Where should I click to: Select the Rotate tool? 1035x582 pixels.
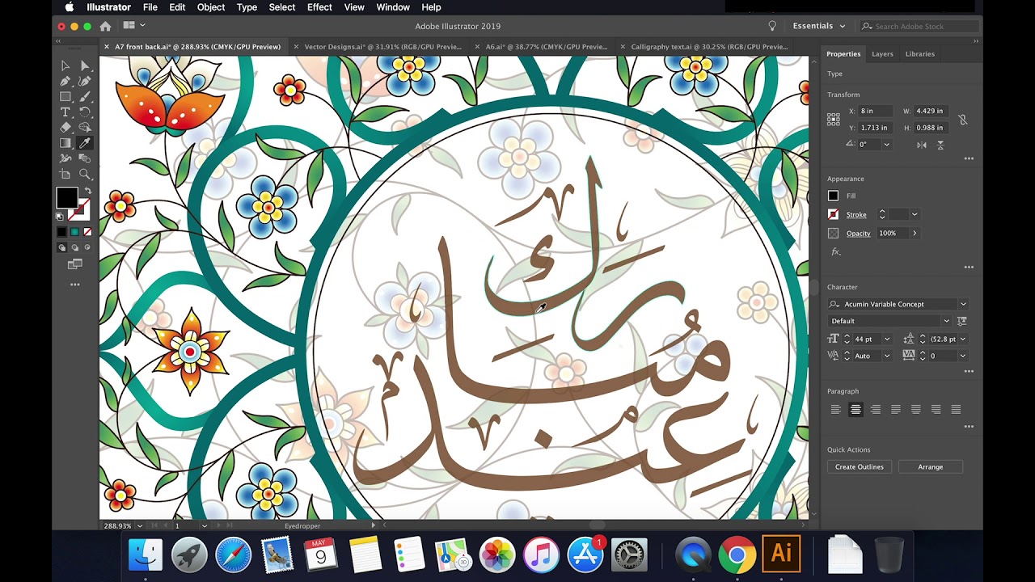(x=85, y=112)
